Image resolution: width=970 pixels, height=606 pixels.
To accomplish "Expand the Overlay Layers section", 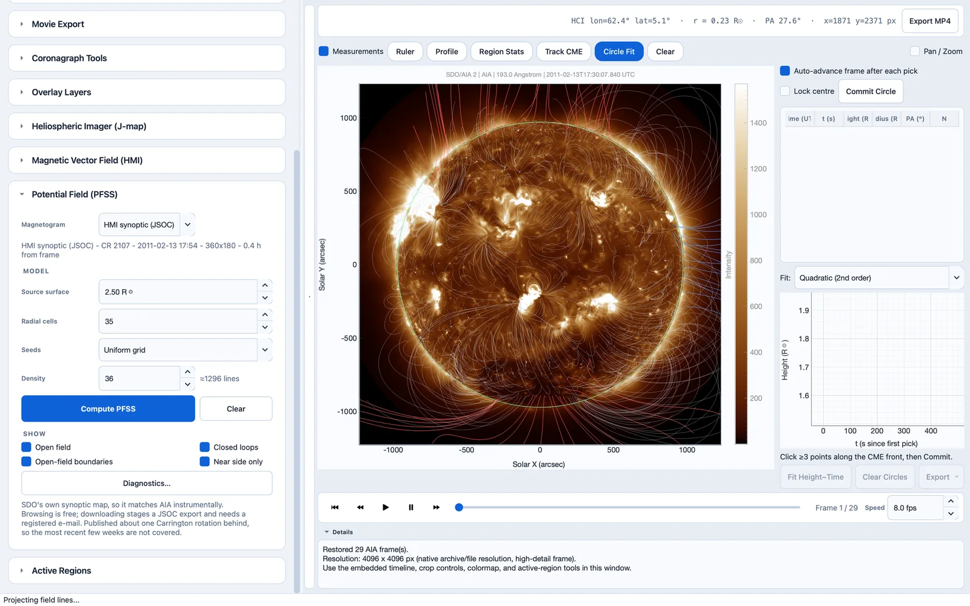I will (147, 92).
